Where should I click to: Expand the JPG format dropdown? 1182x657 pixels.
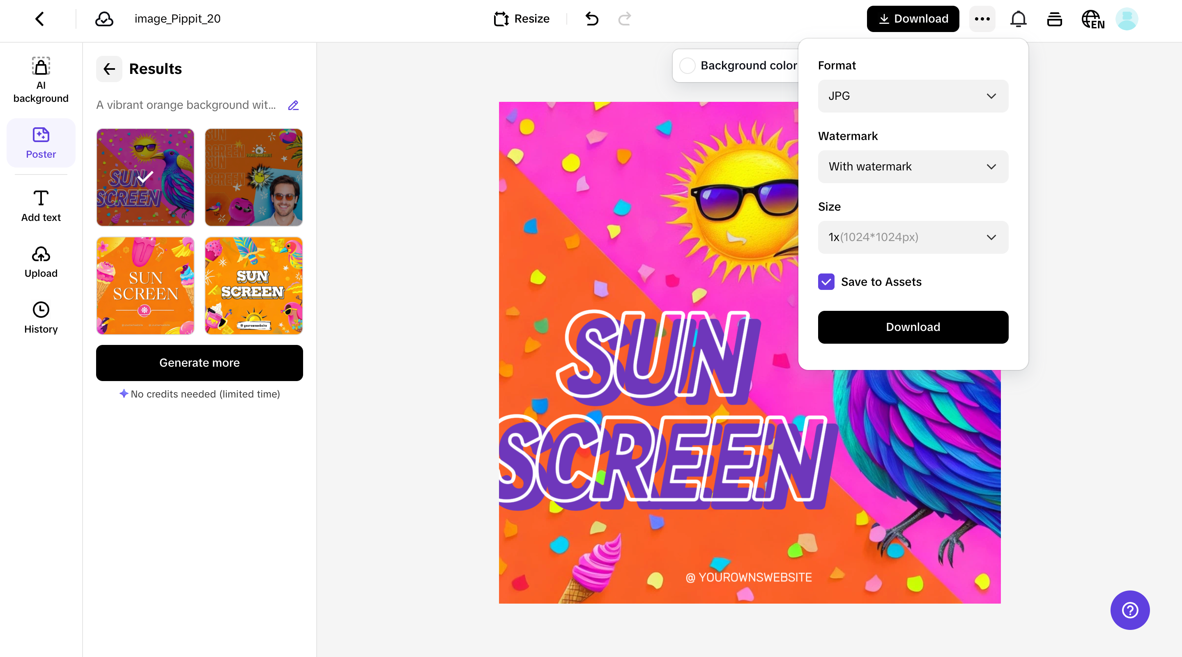point(913,96)
